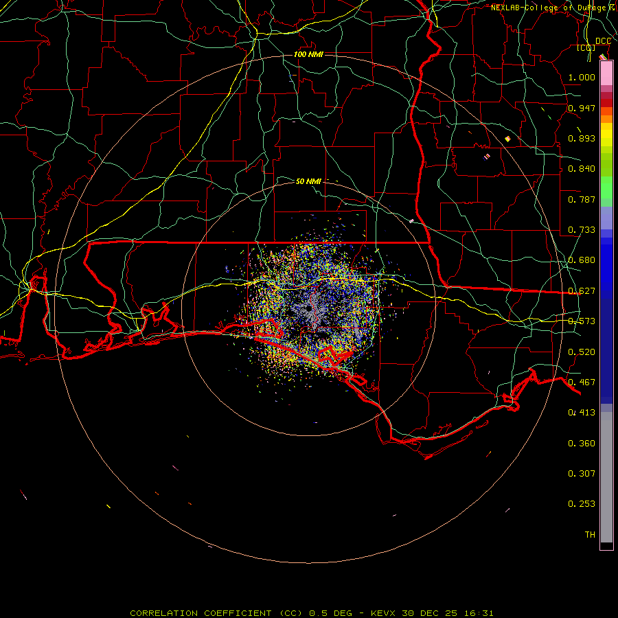Select the 0.733 scale value
Image resolution: width=618 pixels, height=618 pixels.
point(582,230)
